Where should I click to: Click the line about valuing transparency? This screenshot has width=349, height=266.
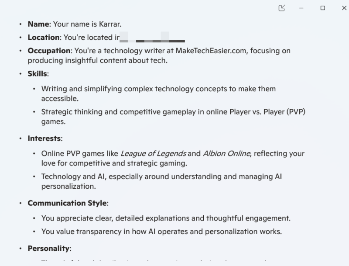coord(161,231)
